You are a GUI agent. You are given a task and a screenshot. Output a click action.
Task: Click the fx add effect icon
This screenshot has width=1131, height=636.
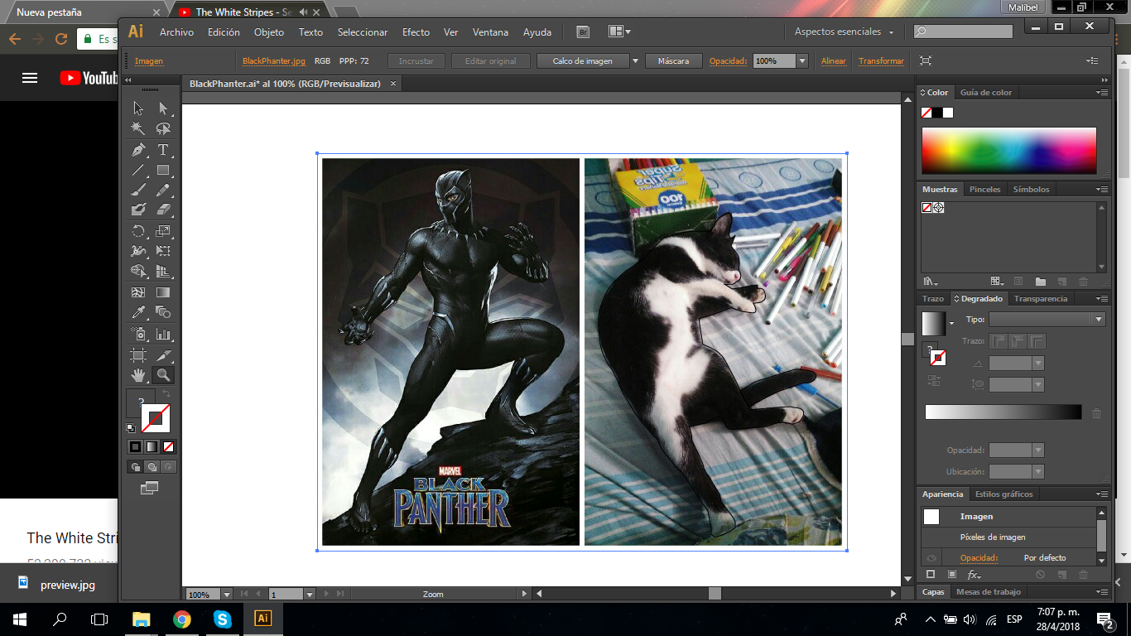974,575
